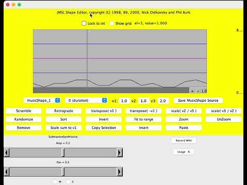Apply transpose( -v1 )
This screenshot has height=185, width=247.
[x=144, y=111]
